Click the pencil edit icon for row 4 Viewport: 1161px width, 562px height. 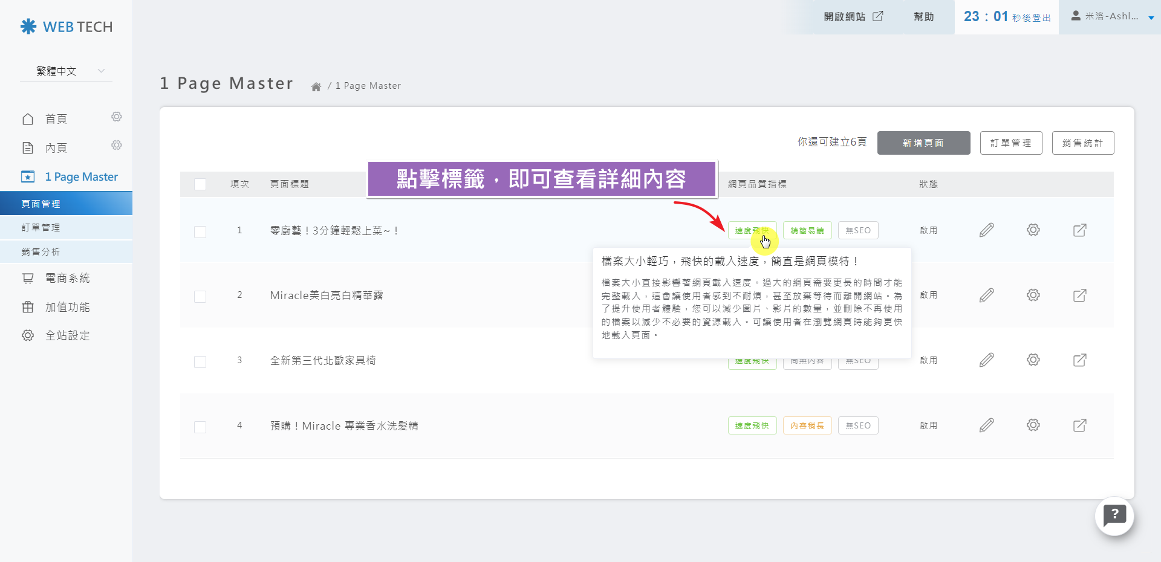[986, 425]
